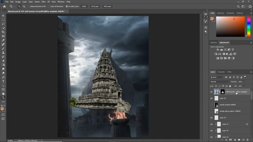
Task: Toggle Lock transparent pixels
Action: (216, 86)
